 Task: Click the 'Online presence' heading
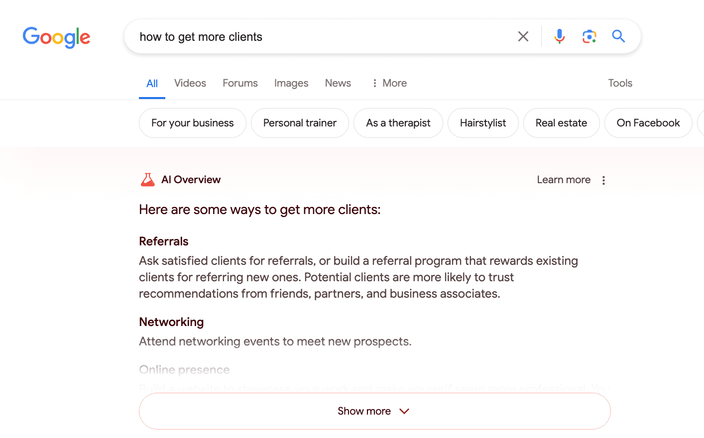[x=184, y=370]
